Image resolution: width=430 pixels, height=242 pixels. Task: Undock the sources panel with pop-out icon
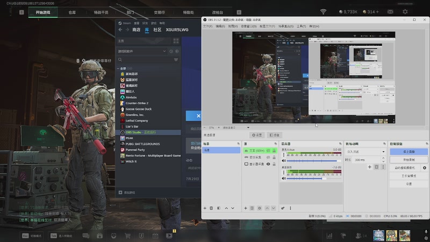(275, 144)
